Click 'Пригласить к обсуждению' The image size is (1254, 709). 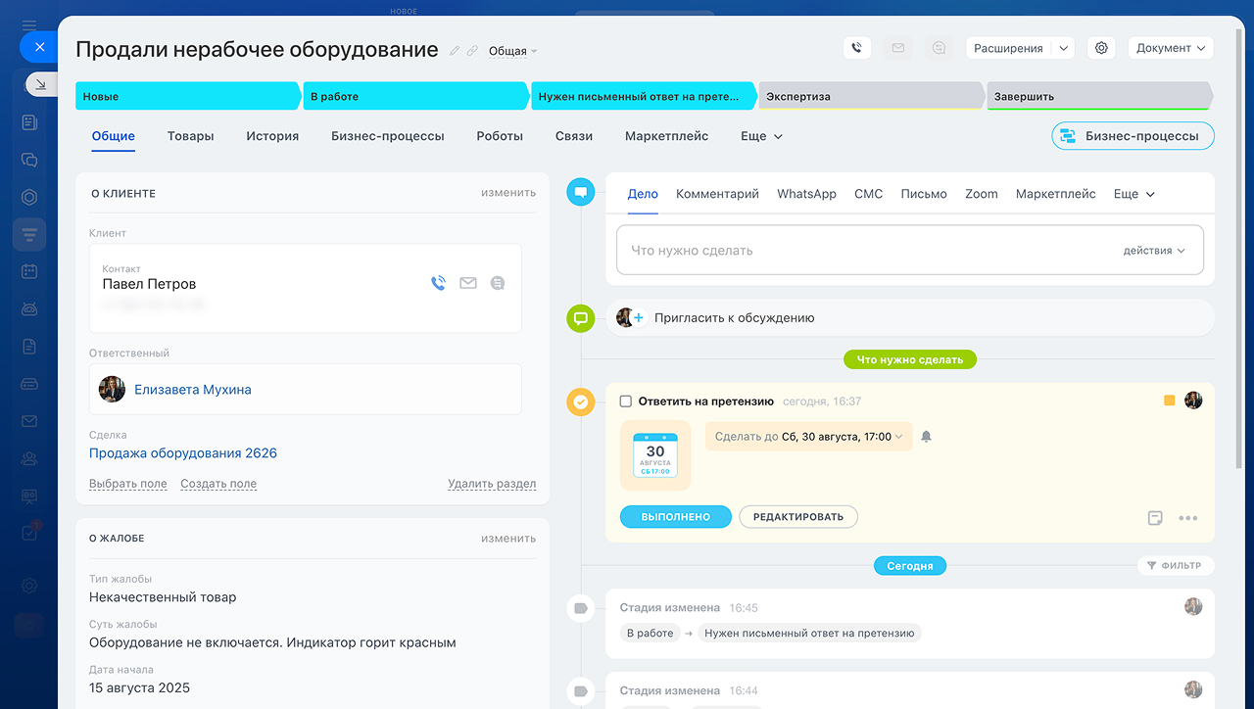tap(735, 318)
